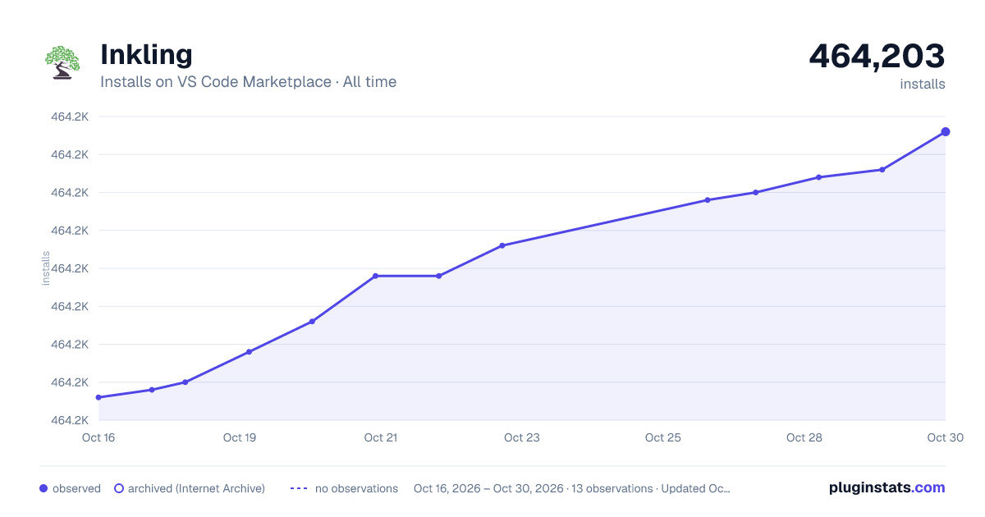985x517 pixels.
Task: Select the first data point after the long gap
Action: tap(708, 200)
